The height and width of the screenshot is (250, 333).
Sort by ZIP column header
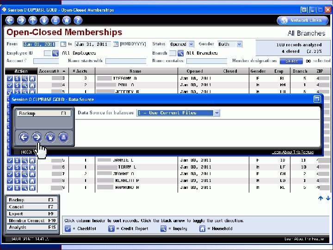320,71
